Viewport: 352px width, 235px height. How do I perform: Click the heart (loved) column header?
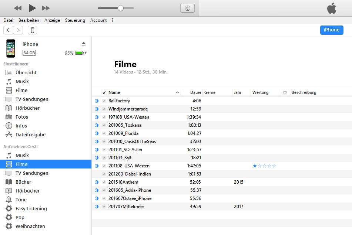click(285, 93)
